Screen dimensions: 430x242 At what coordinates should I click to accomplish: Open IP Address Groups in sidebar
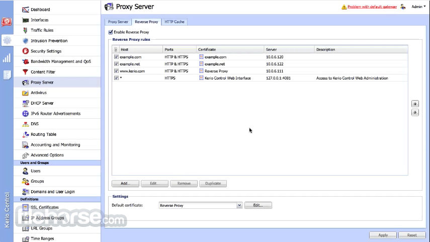pos(47,218)
